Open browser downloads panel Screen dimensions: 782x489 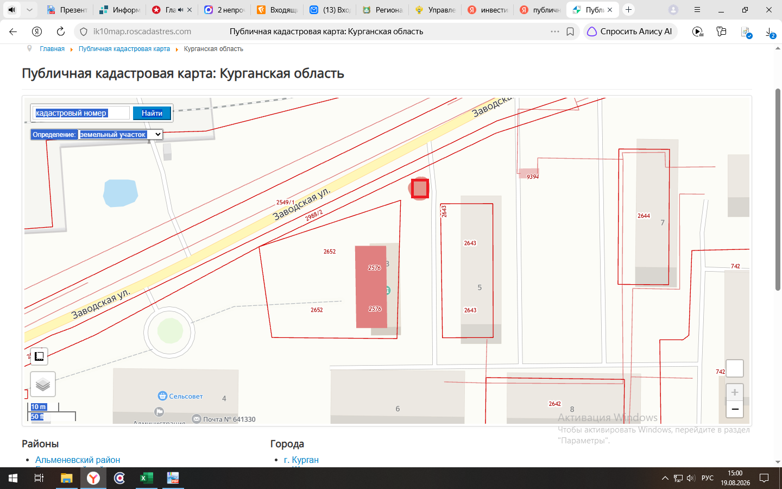(x=770, y=32)
